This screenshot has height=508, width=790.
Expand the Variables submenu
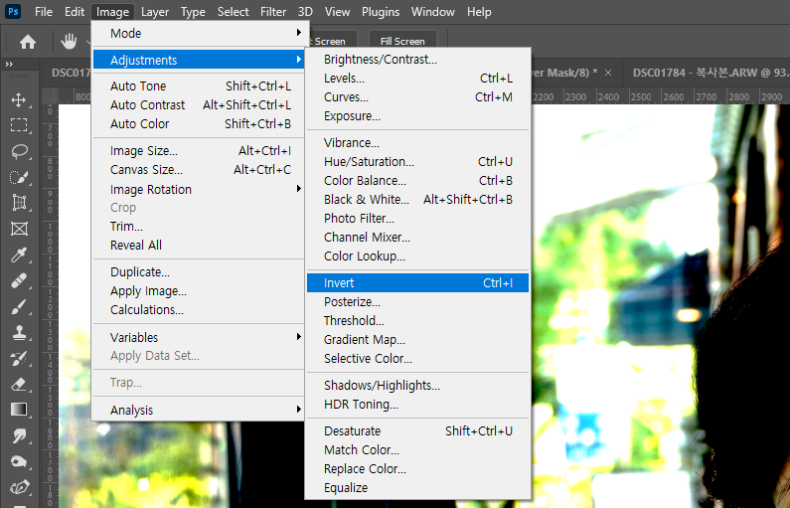(x=198, y=337)
